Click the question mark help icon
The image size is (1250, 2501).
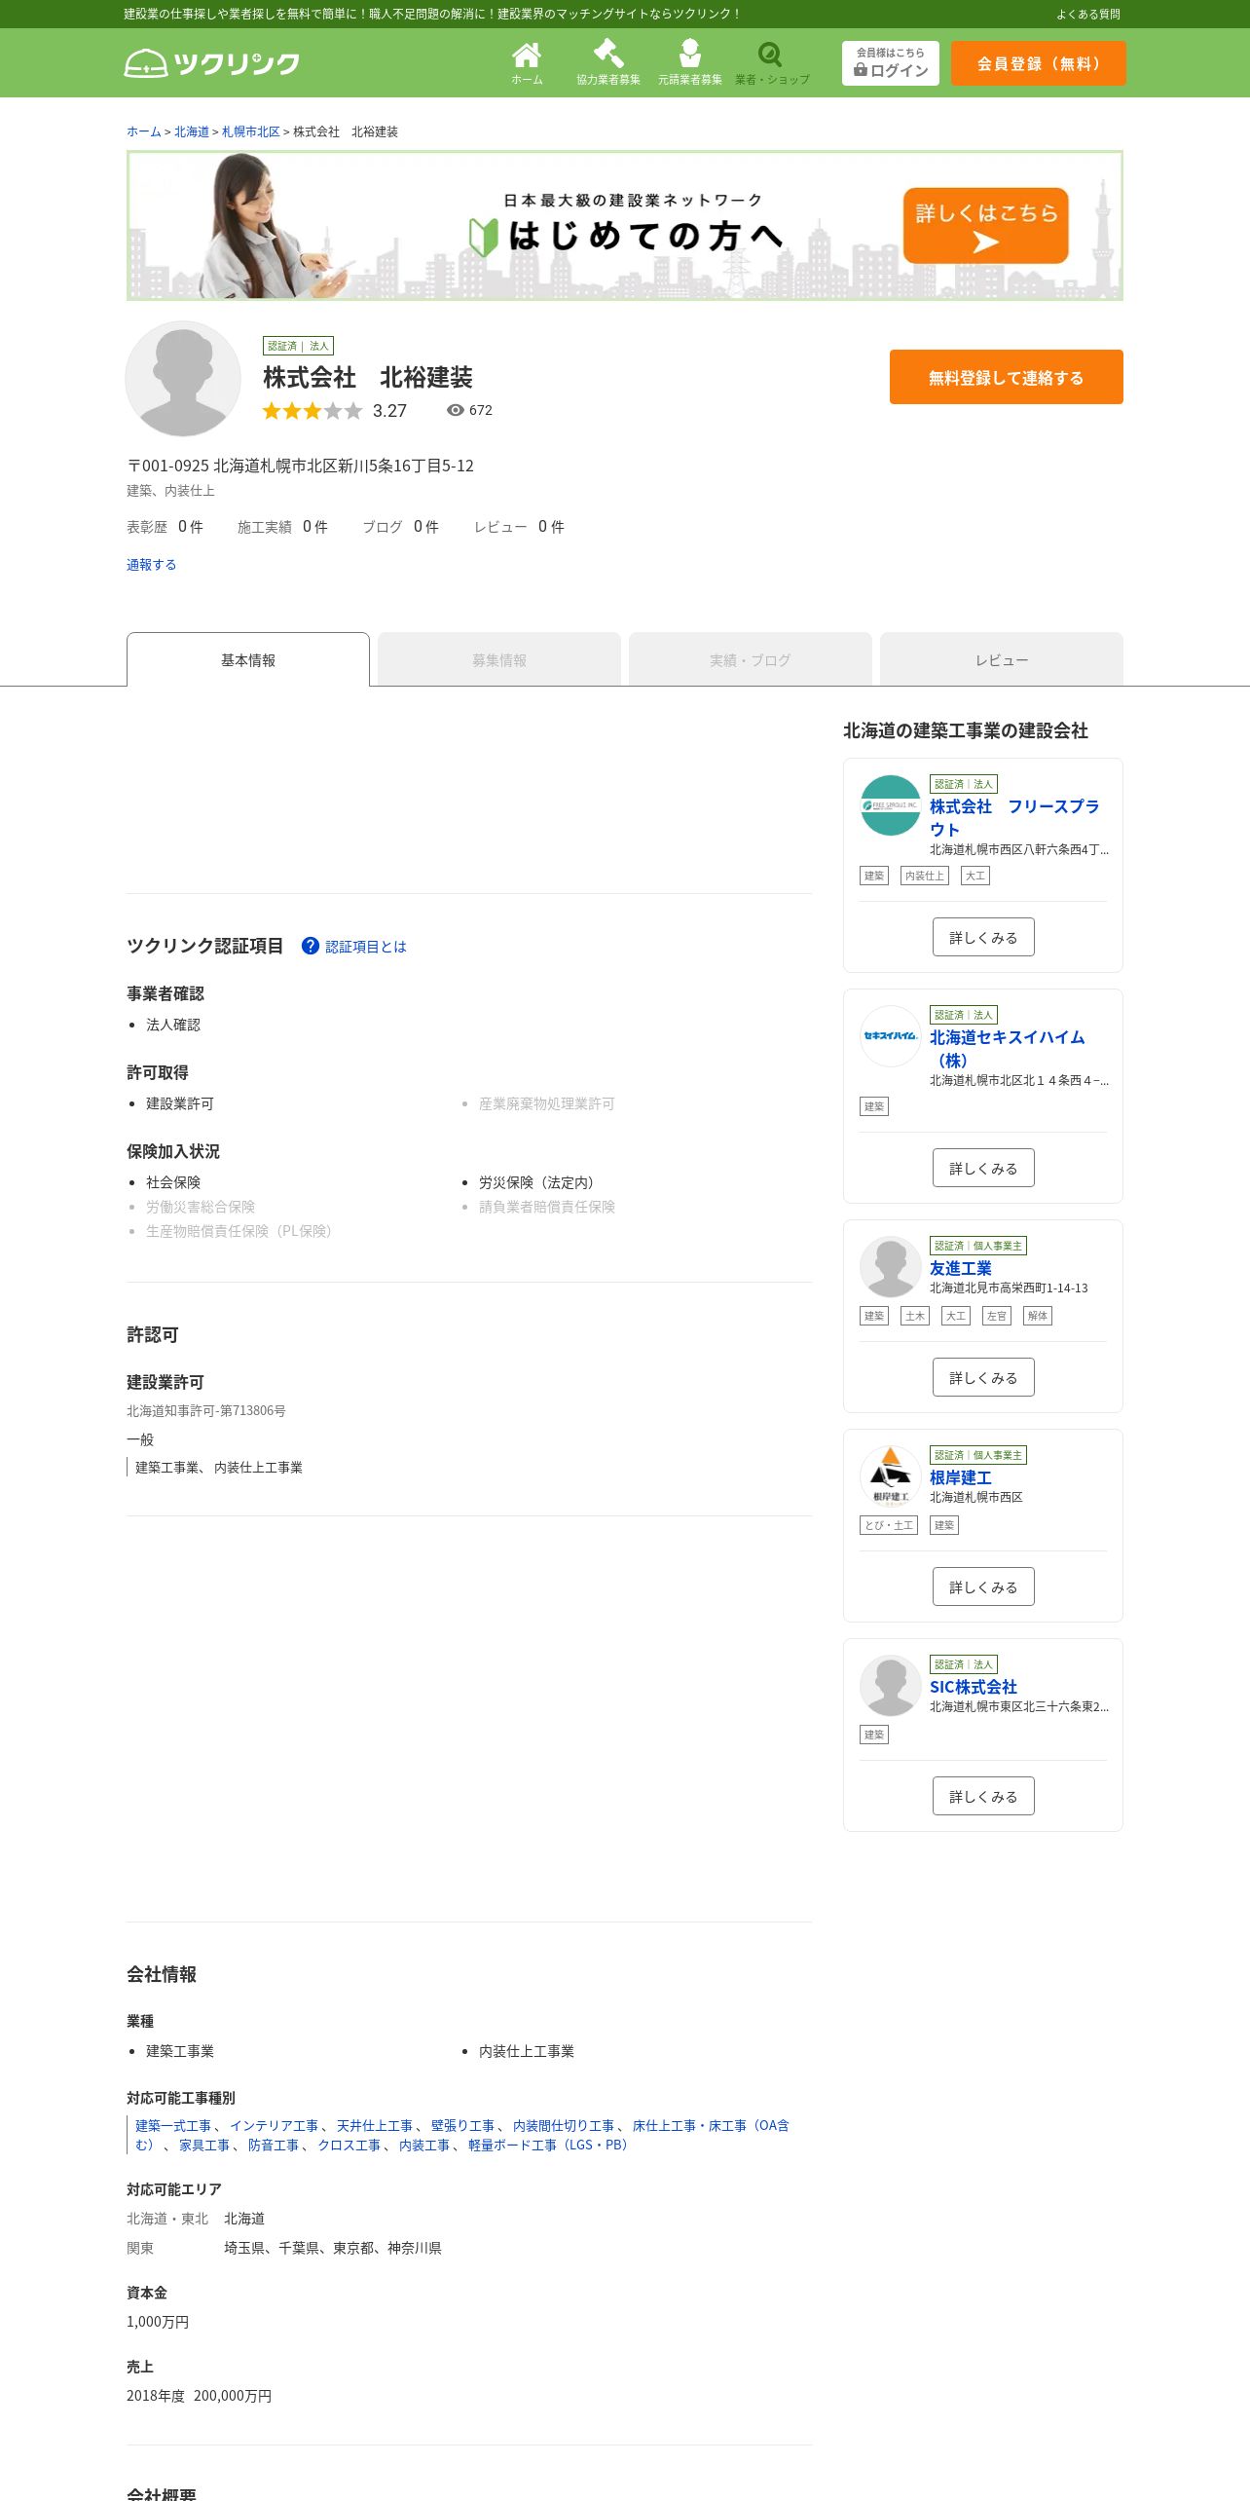tap(311, 946)
